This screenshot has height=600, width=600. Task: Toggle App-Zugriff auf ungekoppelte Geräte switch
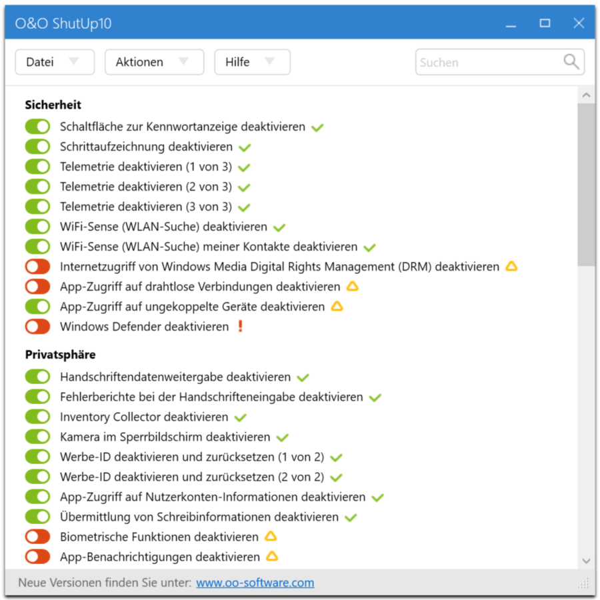point(37,307)
